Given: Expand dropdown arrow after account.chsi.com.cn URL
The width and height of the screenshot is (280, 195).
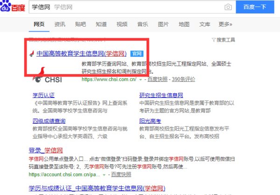Looking at the screenshot, I should [104, 175].
